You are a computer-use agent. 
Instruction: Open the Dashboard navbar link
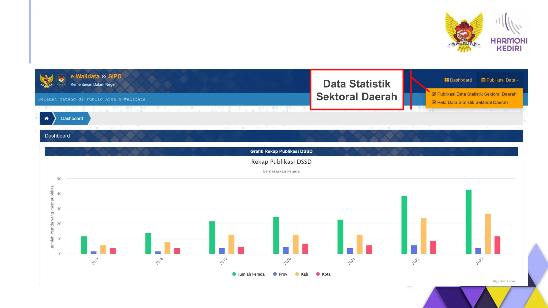pos(461,80)
